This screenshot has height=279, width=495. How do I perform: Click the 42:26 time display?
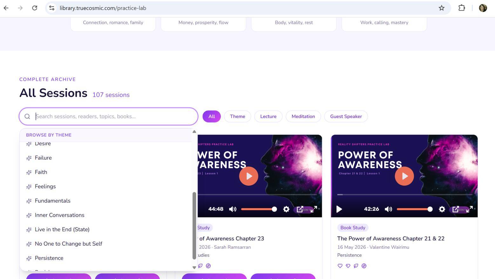coord(371,209)
